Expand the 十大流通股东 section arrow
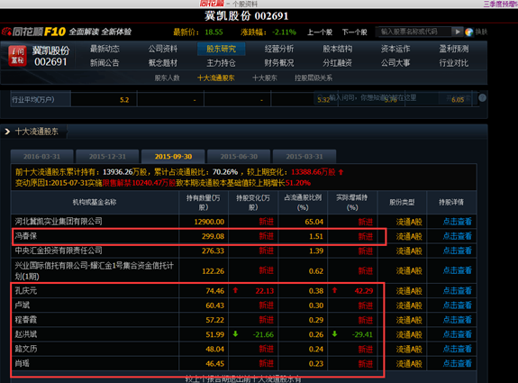 7,132
